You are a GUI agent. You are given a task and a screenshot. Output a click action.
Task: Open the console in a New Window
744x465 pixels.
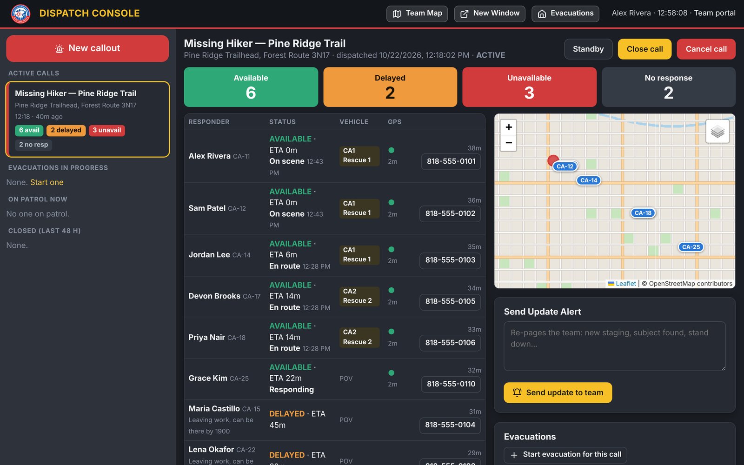point(490,13)
